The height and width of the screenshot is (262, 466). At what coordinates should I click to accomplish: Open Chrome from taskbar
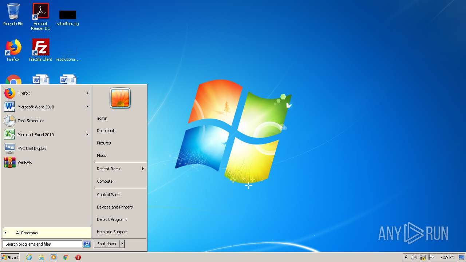[x=66, y=257]
